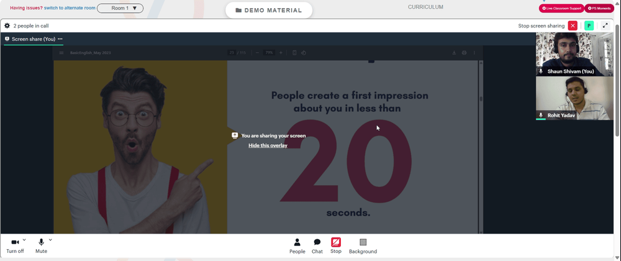Screen dimensions: 621x261
Task: Turn off the camera
Action: coord(15,246)
